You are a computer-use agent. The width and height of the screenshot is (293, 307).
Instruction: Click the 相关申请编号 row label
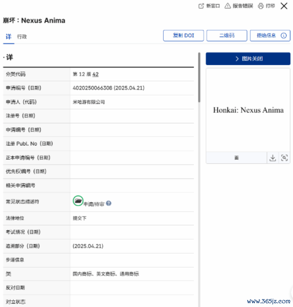21,186
